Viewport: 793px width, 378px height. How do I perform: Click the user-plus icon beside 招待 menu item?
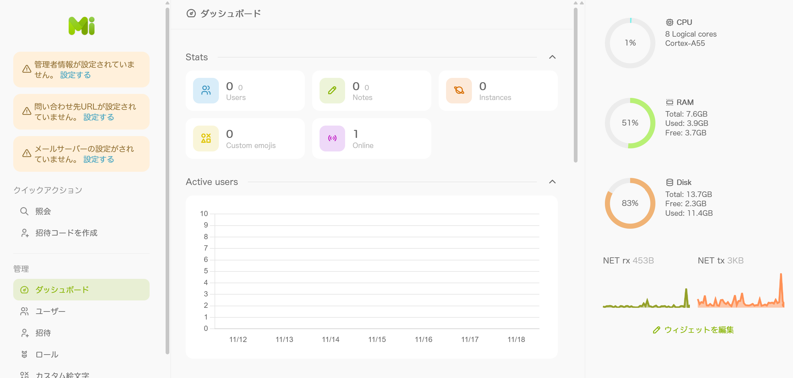point(25,333)
